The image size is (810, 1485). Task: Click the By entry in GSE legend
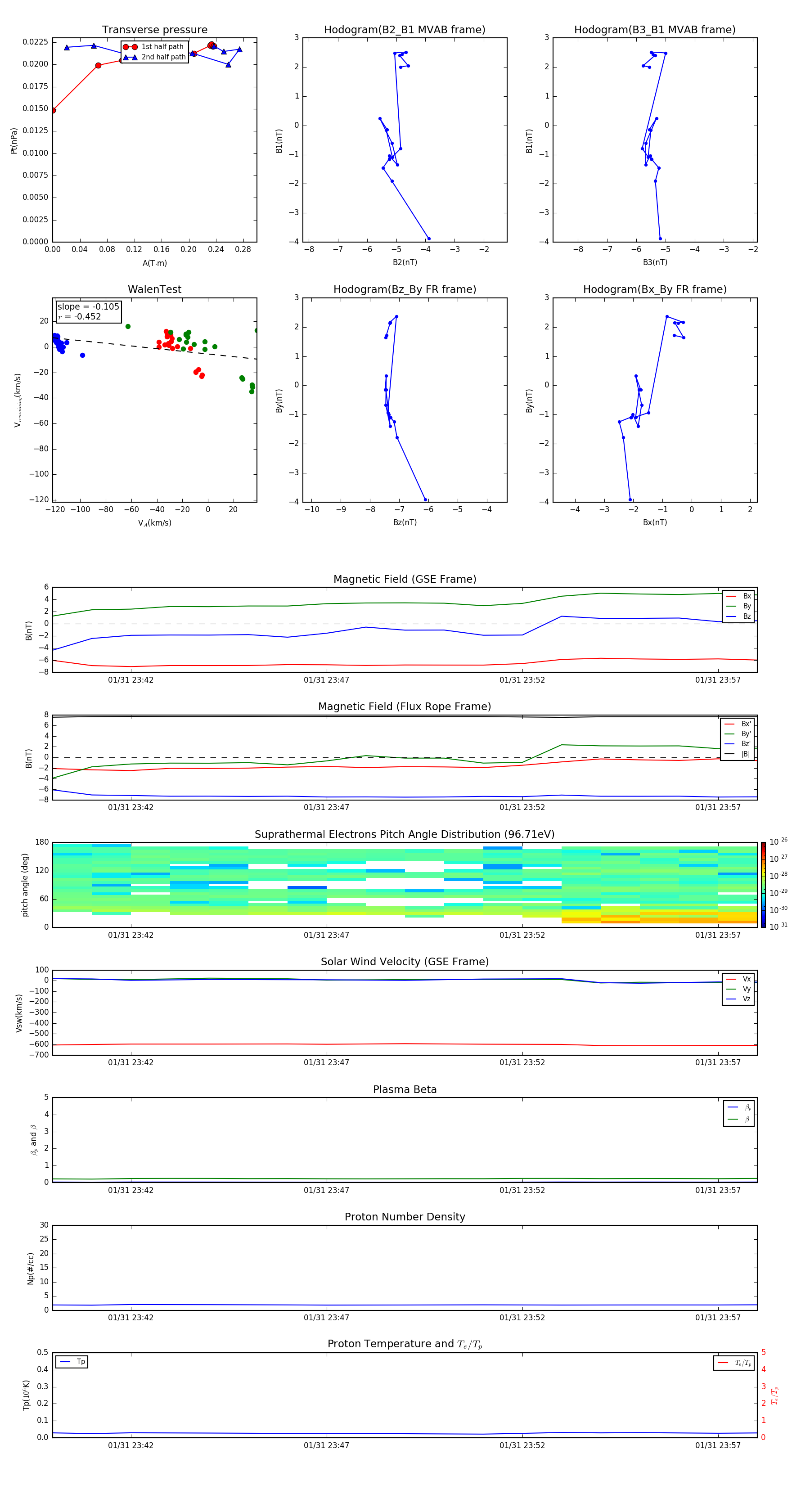738,606
